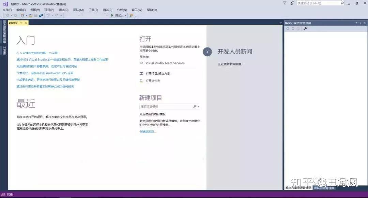Image resolution: width=368 pixels, height=198 pixels.
Task: Click the icon beside 打开项目/解决方案
Action: [x=141, y=73]
